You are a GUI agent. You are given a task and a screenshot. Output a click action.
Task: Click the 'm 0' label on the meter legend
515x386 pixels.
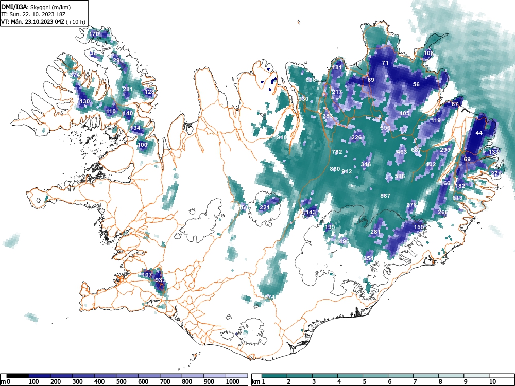point(6,382)
